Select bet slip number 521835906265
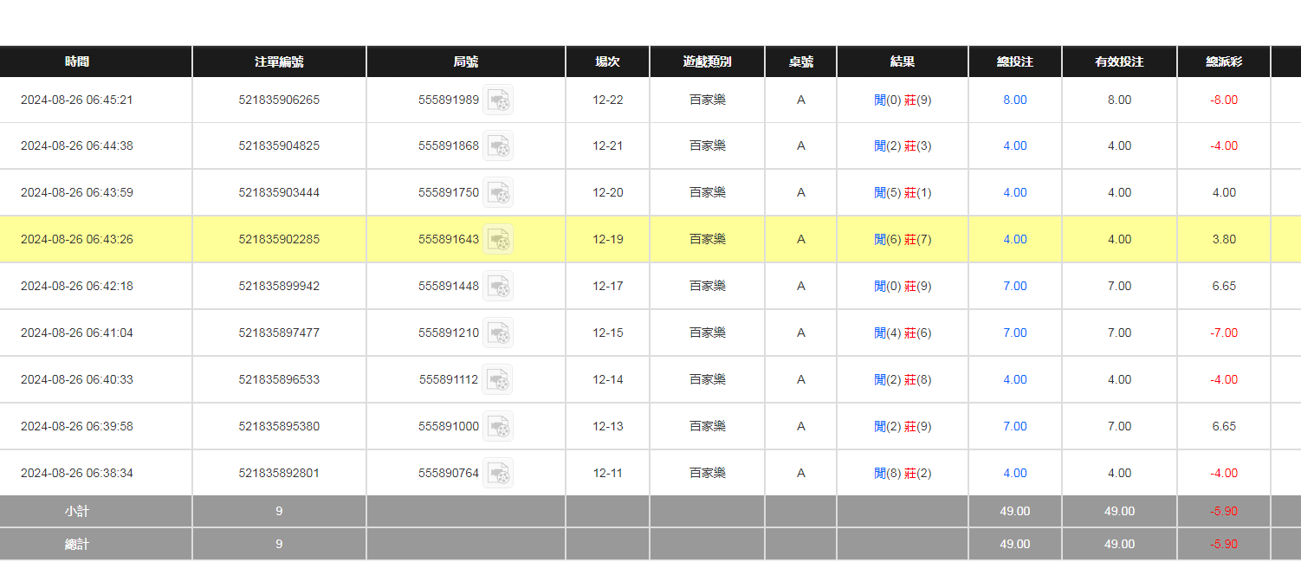The height and width of the screenshot is (575, 1301). point(279,100)
